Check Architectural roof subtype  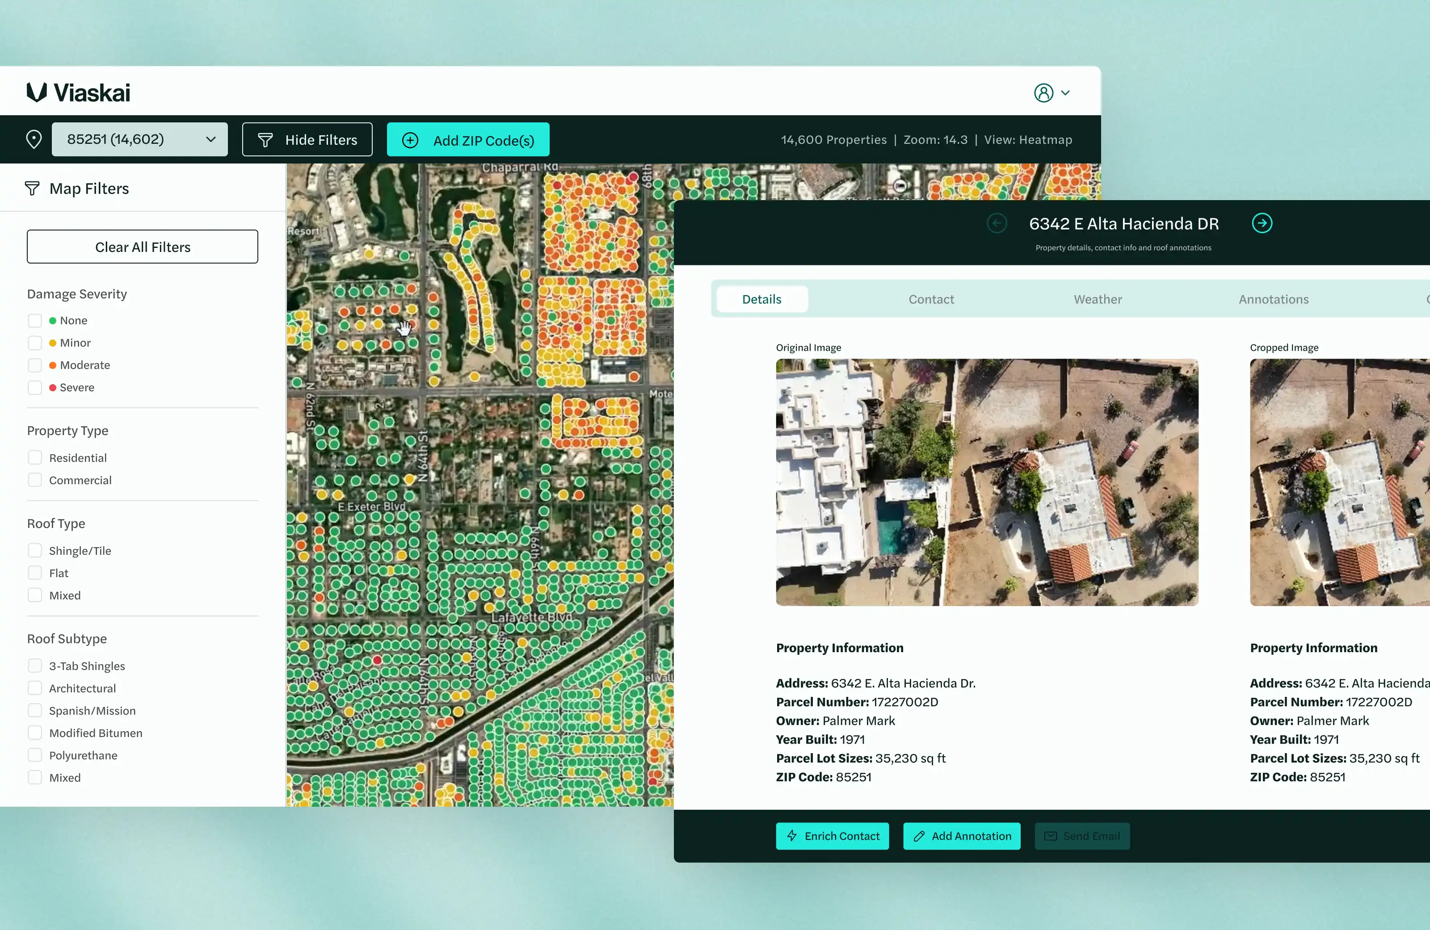(35, 688)
